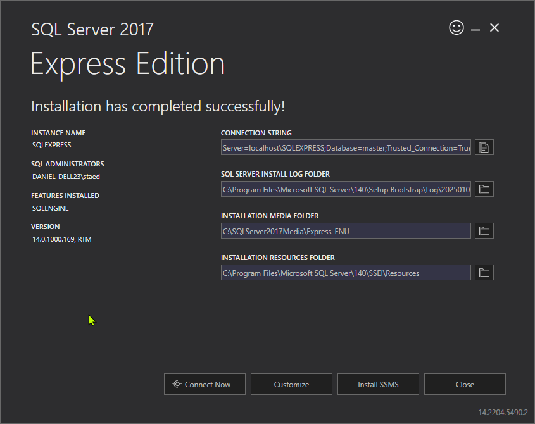Click the version 14.0.1000.169, RTM text
Viewport: 535px width, 424px height.
click(x=62, y=239)
